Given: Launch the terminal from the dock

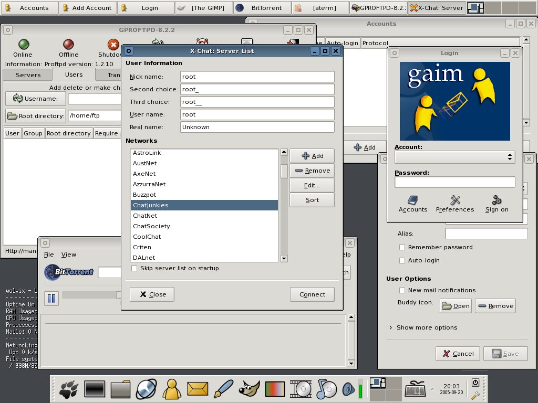Looking at the screenshot, I should [x=95, y=389].
